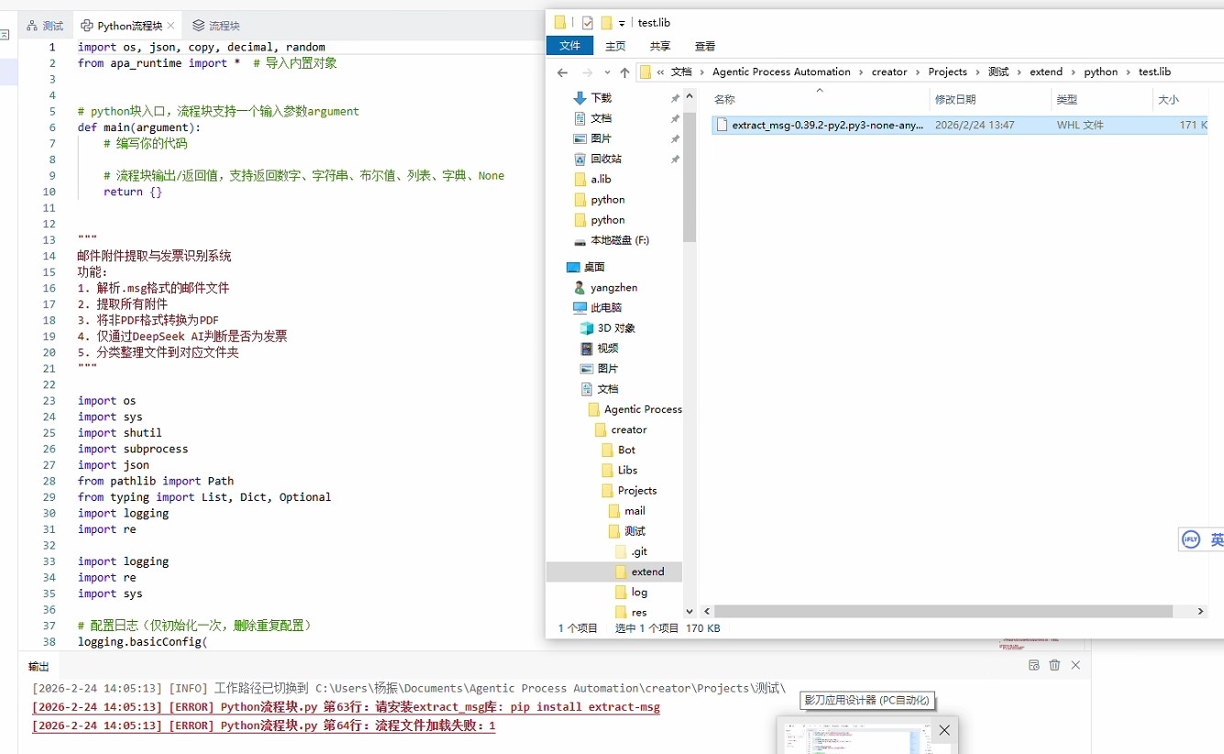Click the Up arrow in Explorer navigation
Image resolution: width=1224 pixels, height=754 pixels.
624,72
